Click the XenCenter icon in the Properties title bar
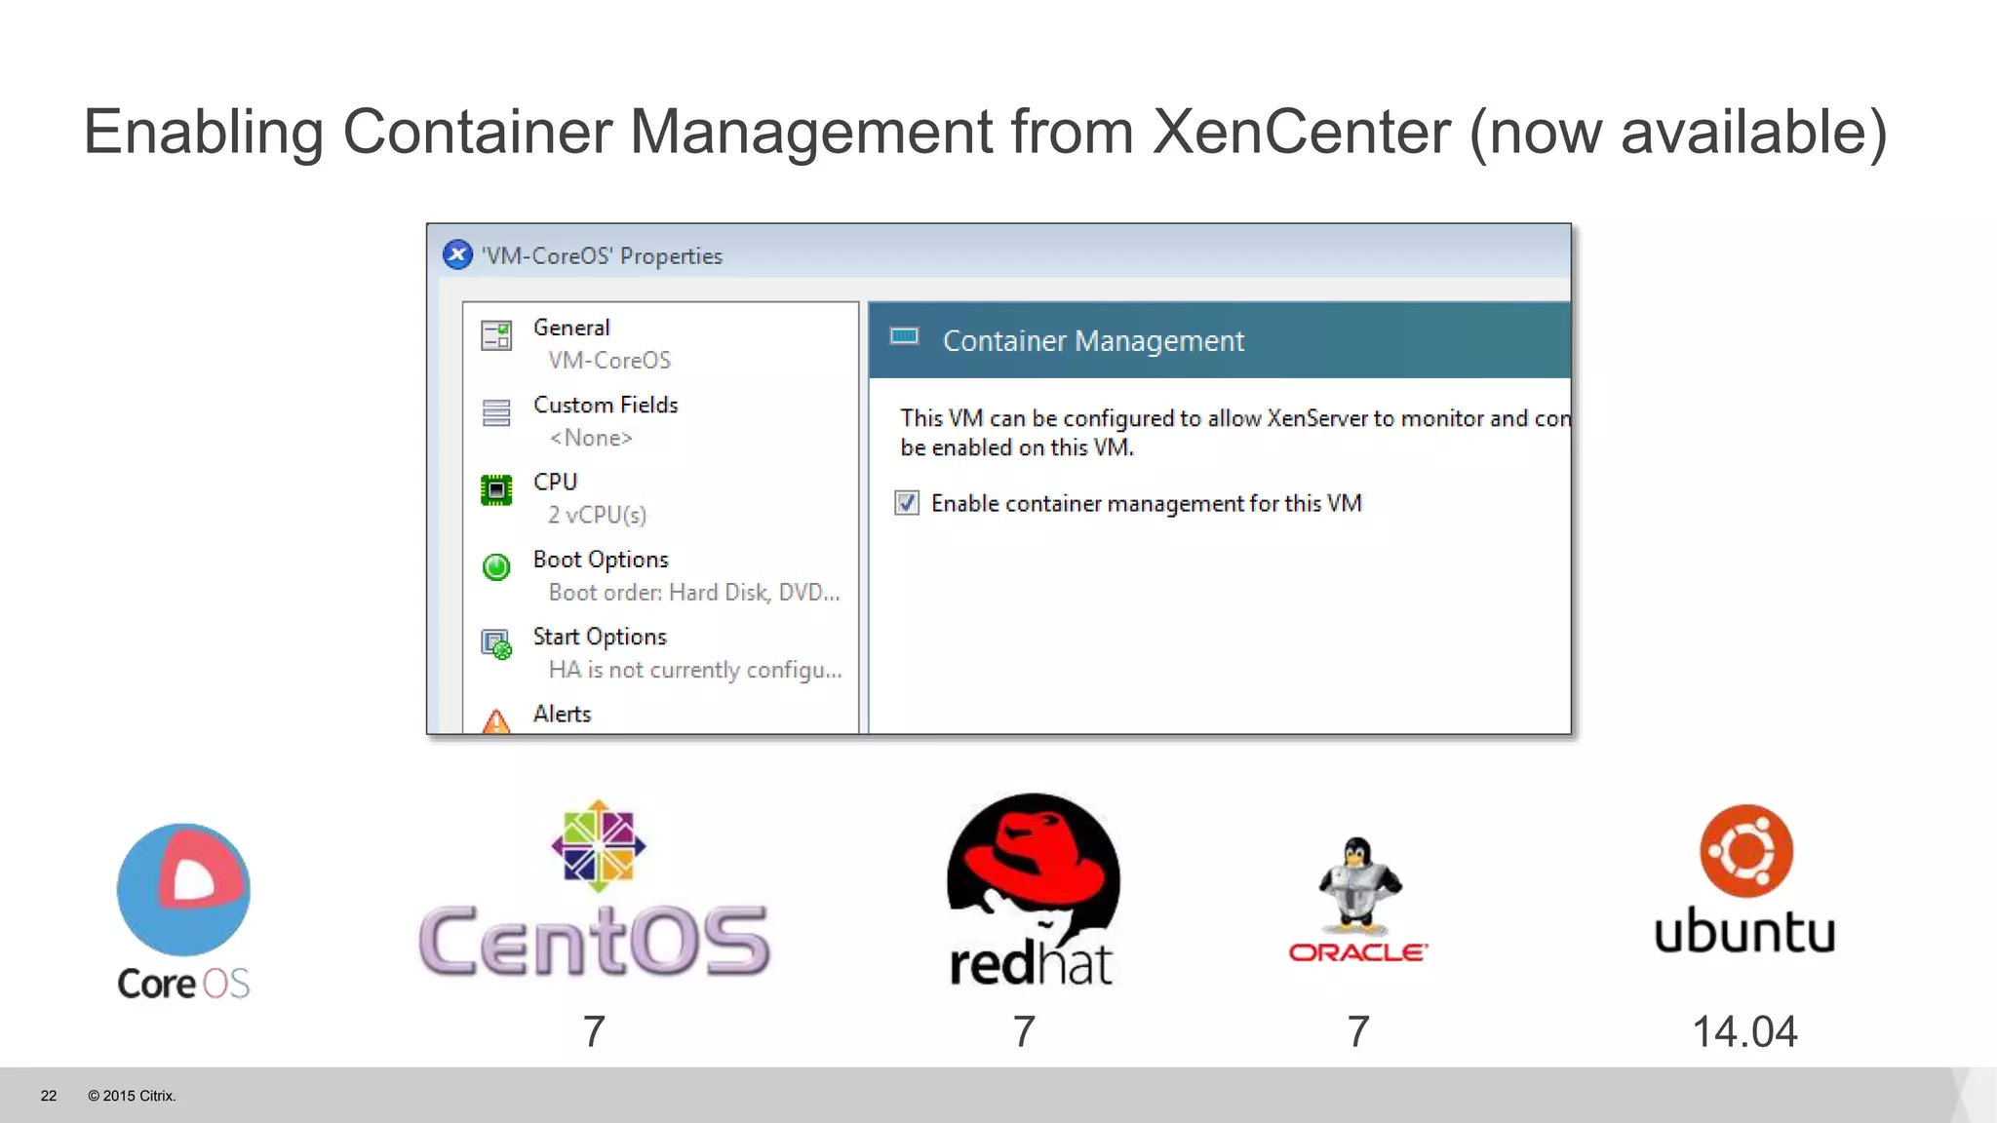 (457, 255)
